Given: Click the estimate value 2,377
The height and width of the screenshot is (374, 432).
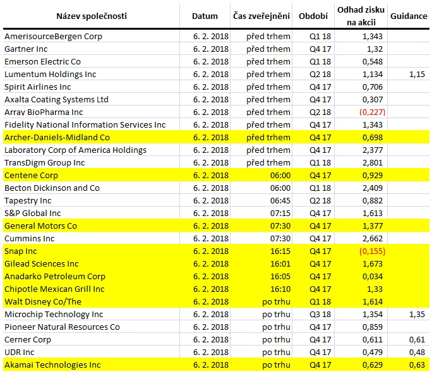Looking at the screenshot, I should (373, 150).
